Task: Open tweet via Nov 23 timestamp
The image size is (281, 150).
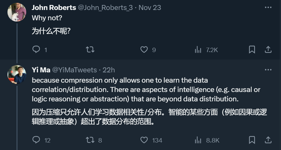Action: 150,7
